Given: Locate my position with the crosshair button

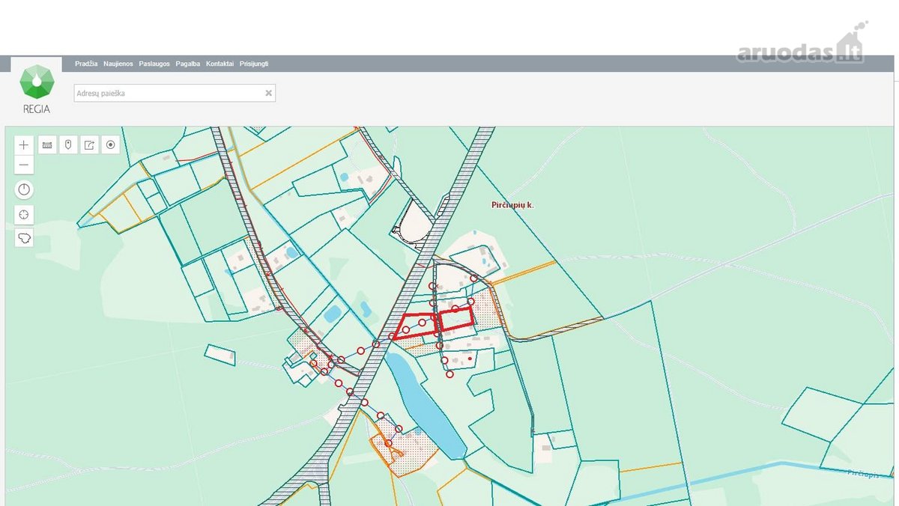Looking at the screenshot, I should point(24,215).
